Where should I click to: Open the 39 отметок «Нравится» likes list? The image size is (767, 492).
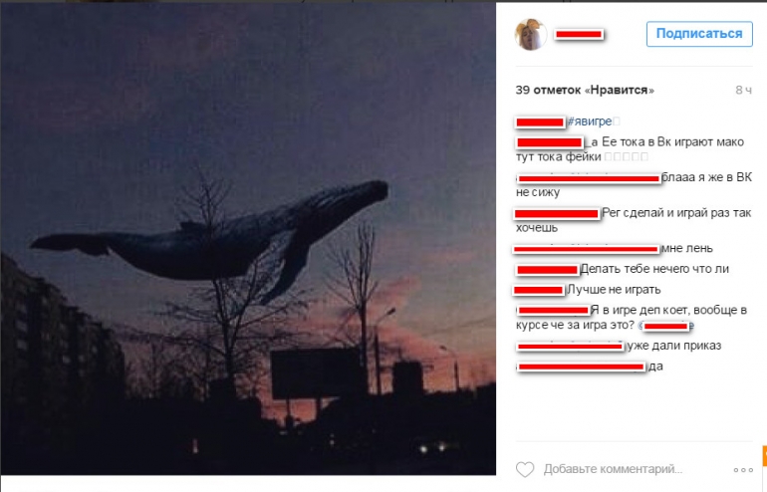point(585,90)
